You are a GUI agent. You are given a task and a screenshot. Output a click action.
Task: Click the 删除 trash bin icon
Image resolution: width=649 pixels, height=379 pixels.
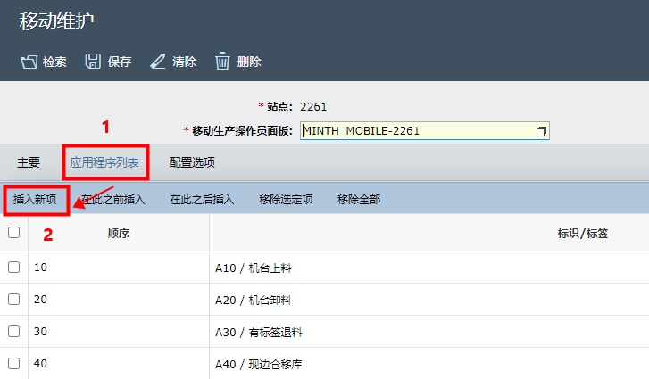(223, 62)
